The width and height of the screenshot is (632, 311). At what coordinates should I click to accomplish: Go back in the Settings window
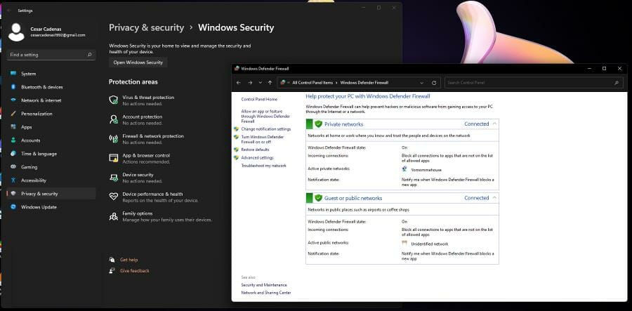pos(9,11)
